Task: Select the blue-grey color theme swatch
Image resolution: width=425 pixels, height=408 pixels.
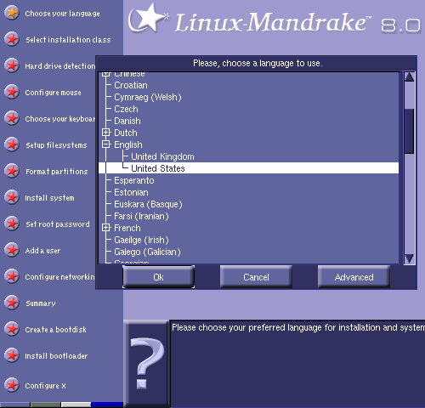Action: point(14,405)
